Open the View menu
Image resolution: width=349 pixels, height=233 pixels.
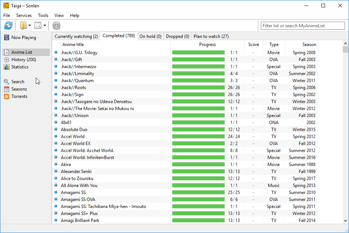(59, 15)
